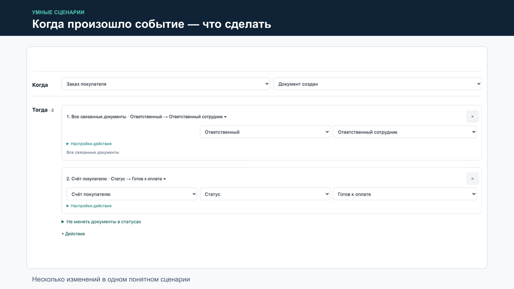Open the 'Статус' field dropdown
Viewport: 514px width, 289px height.
point(265,194)
